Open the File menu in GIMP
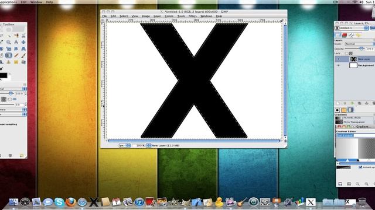375x210 pixels. click(x=104, y=16)
